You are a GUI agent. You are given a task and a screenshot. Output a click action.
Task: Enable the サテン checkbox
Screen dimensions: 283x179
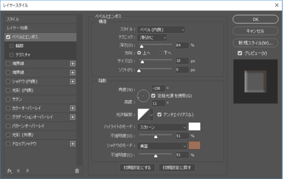8,99
